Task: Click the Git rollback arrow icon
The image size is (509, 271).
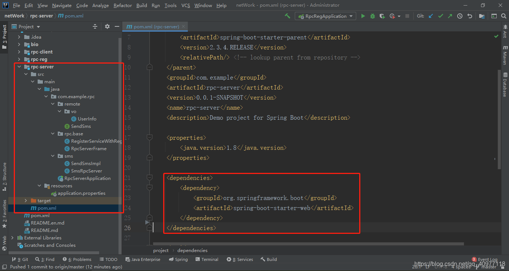Action: (x=470, y=16)
